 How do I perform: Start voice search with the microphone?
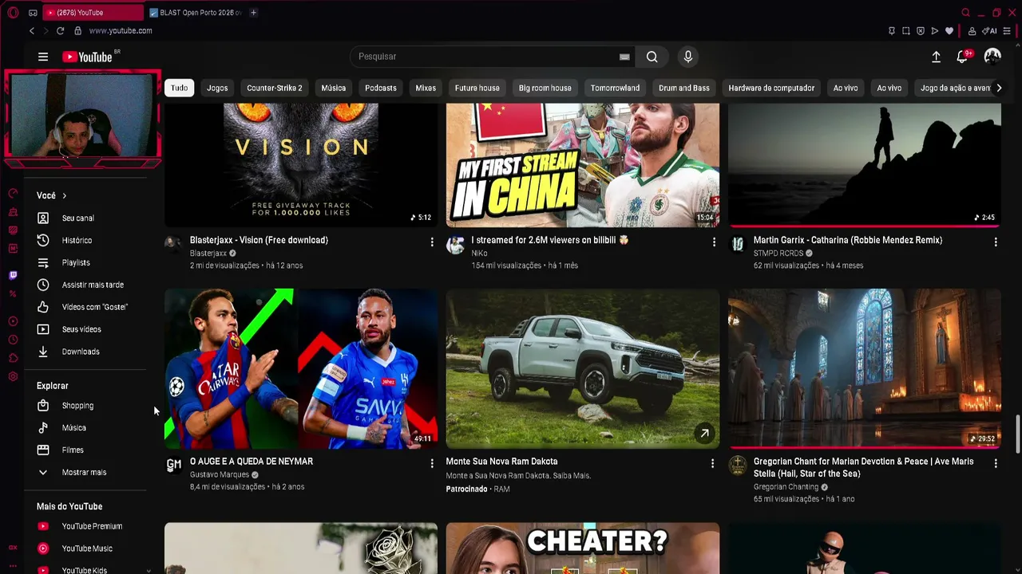(688, 57)
